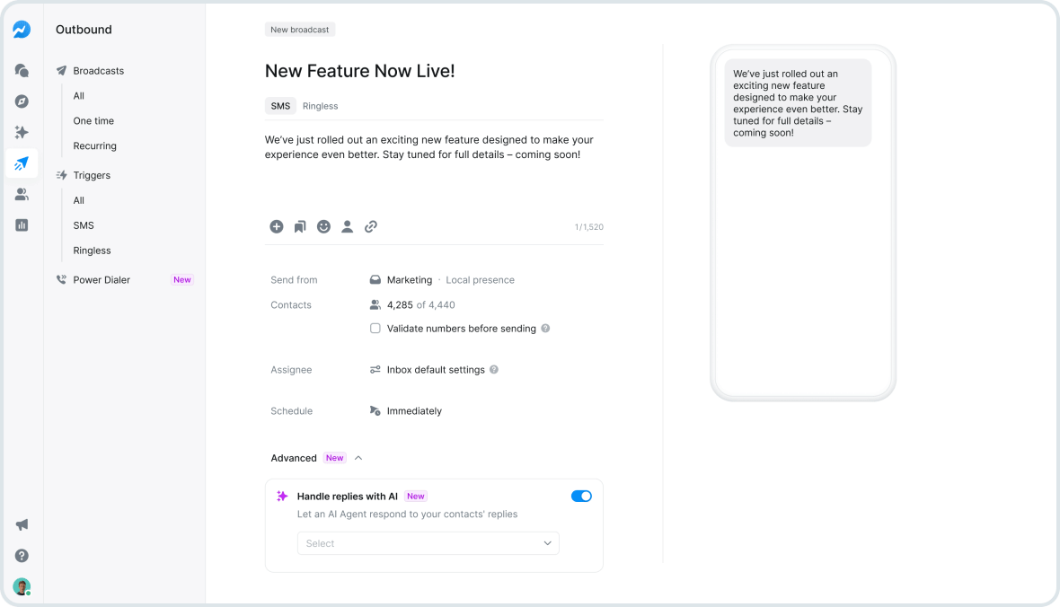Disable Handle replies with AI
This screenshot has width=1060, height=607.
coord(581,496)
